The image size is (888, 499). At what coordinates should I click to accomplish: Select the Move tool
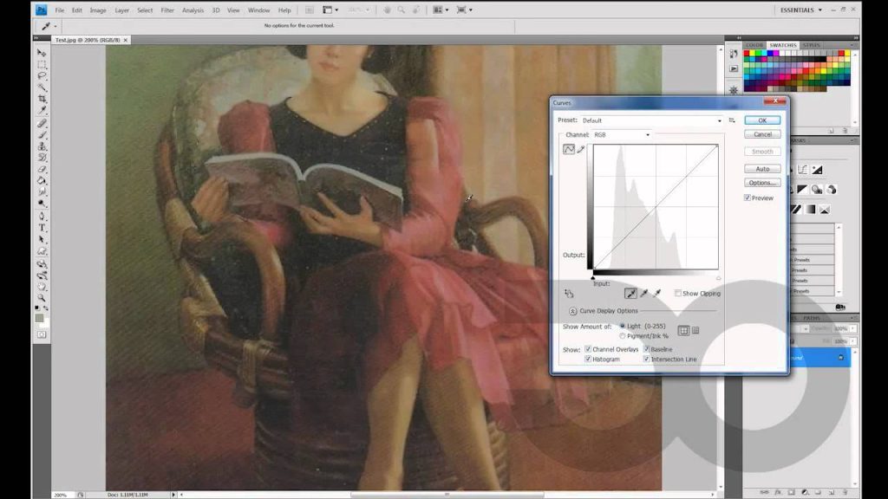pyautogui.click(x=42, y=53)
